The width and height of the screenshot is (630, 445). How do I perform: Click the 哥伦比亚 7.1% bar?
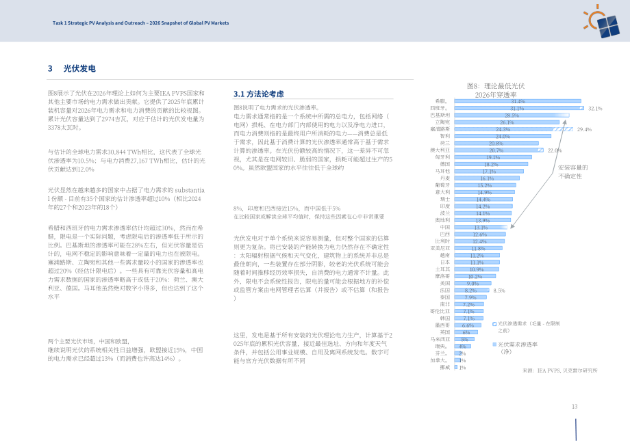tap(469, 312)
